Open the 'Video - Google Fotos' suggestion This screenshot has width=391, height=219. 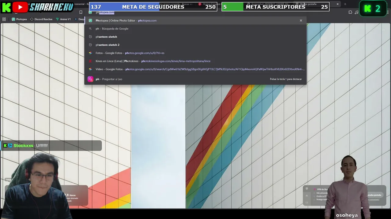[x=195, y=69]
